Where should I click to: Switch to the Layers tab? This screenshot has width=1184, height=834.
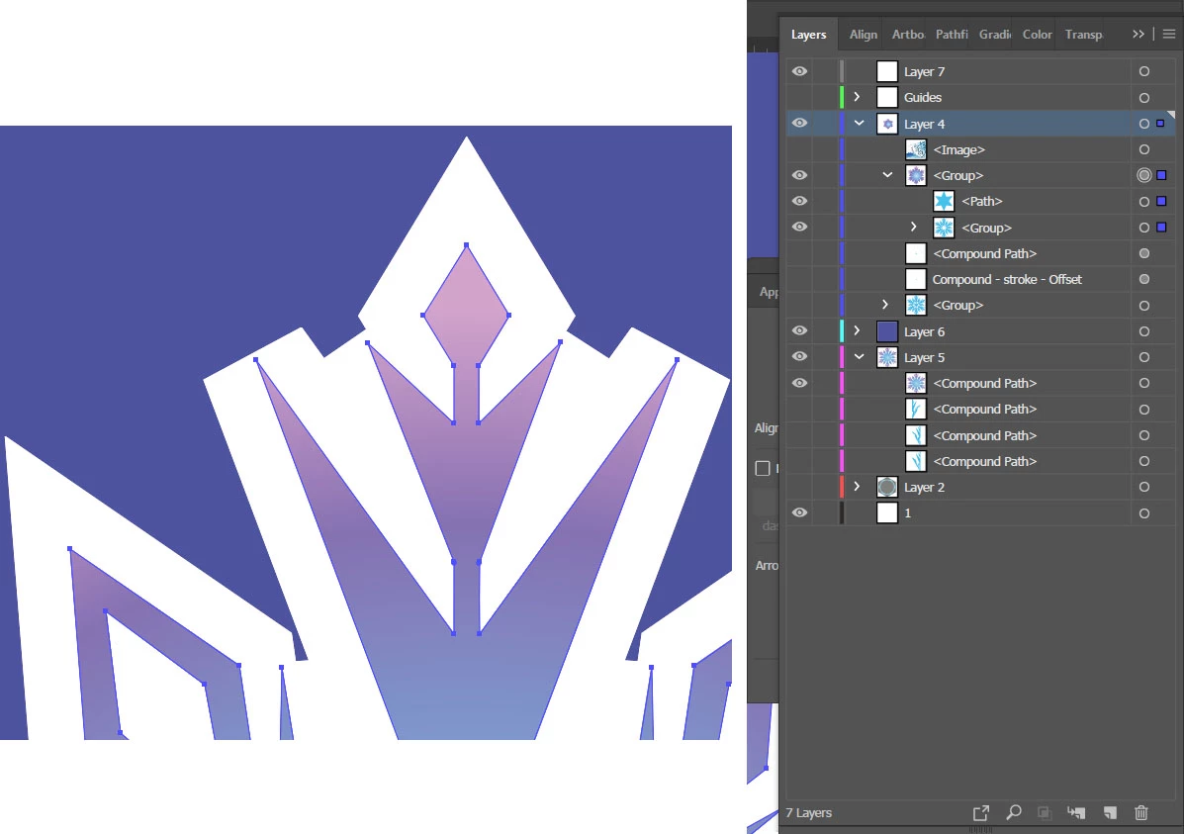coord(809,35)
